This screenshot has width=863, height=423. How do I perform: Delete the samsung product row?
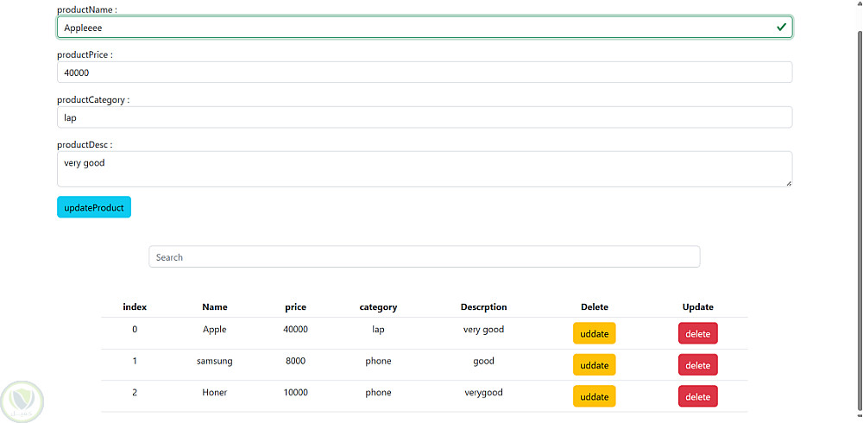pyautogui.click(x=698, y=364)
